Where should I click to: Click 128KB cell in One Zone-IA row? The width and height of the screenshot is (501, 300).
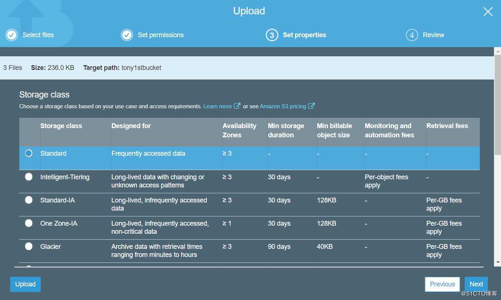click(x=326, y=223)
